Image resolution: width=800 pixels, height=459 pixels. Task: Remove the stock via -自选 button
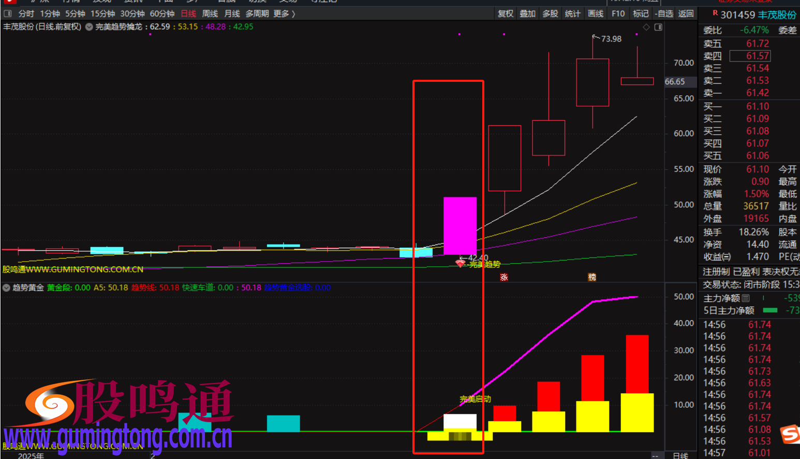click(664, 13)
